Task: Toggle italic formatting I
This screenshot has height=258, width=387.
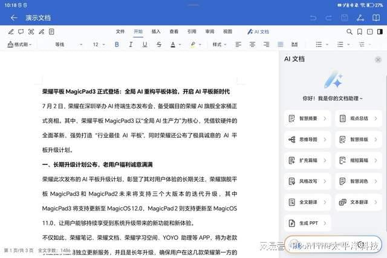Action: 131,44
